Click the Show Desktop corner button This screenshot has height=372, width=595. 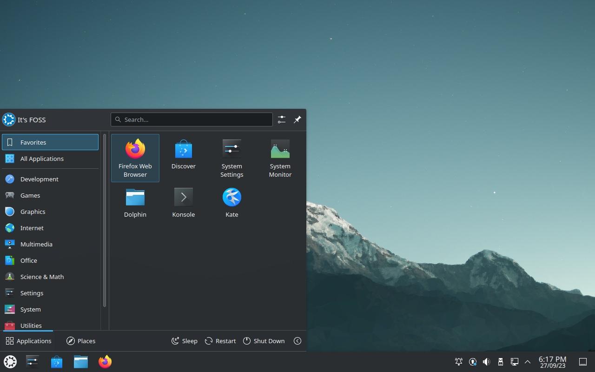583,361
